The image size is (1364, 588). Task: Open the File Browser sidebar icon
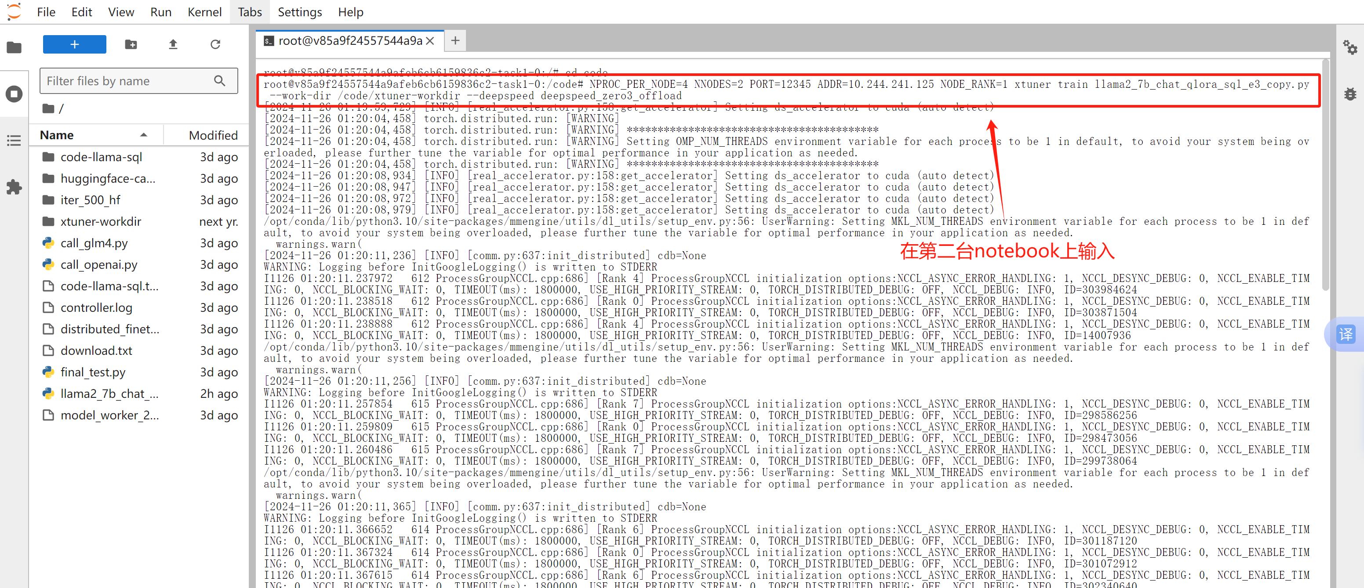point(15,47)
